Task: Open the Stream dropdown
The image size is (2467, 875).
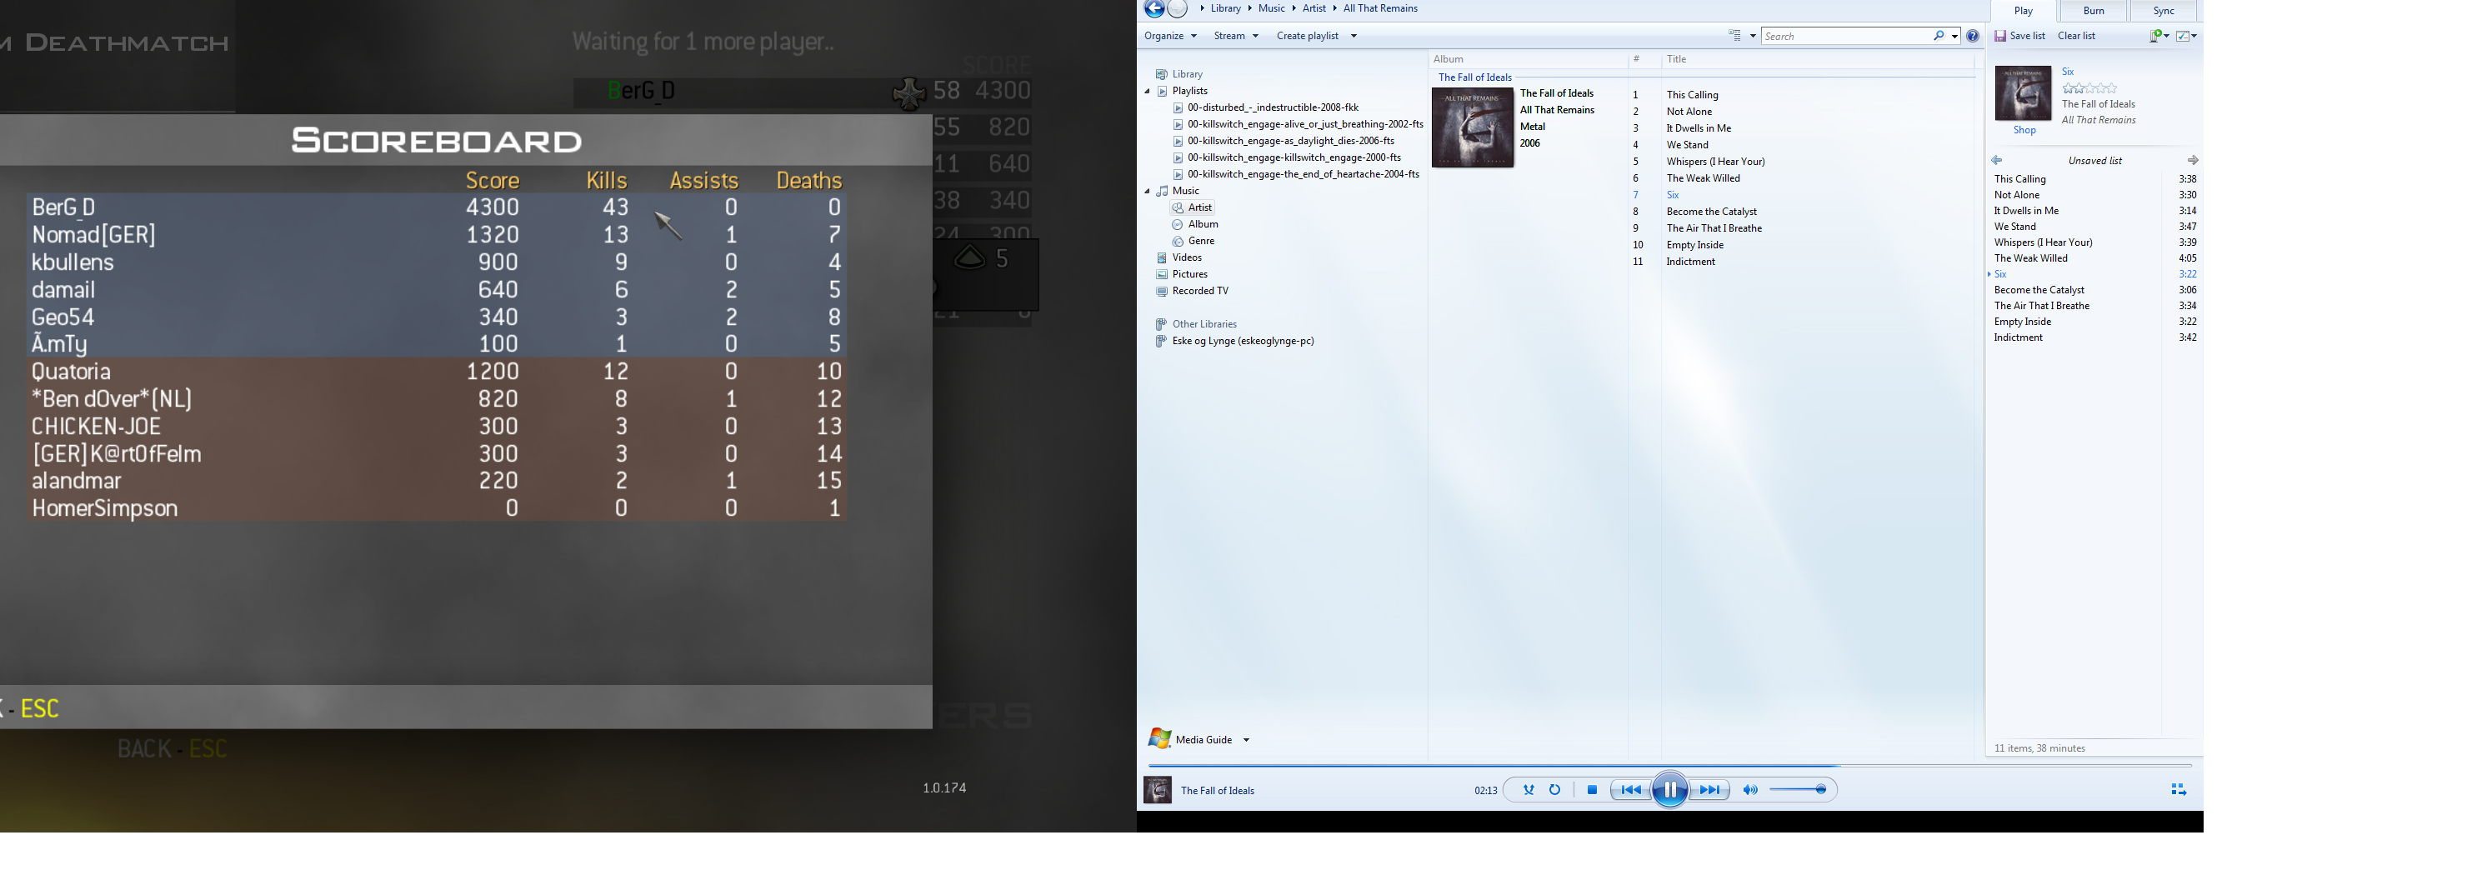Action: (1235, 37)
